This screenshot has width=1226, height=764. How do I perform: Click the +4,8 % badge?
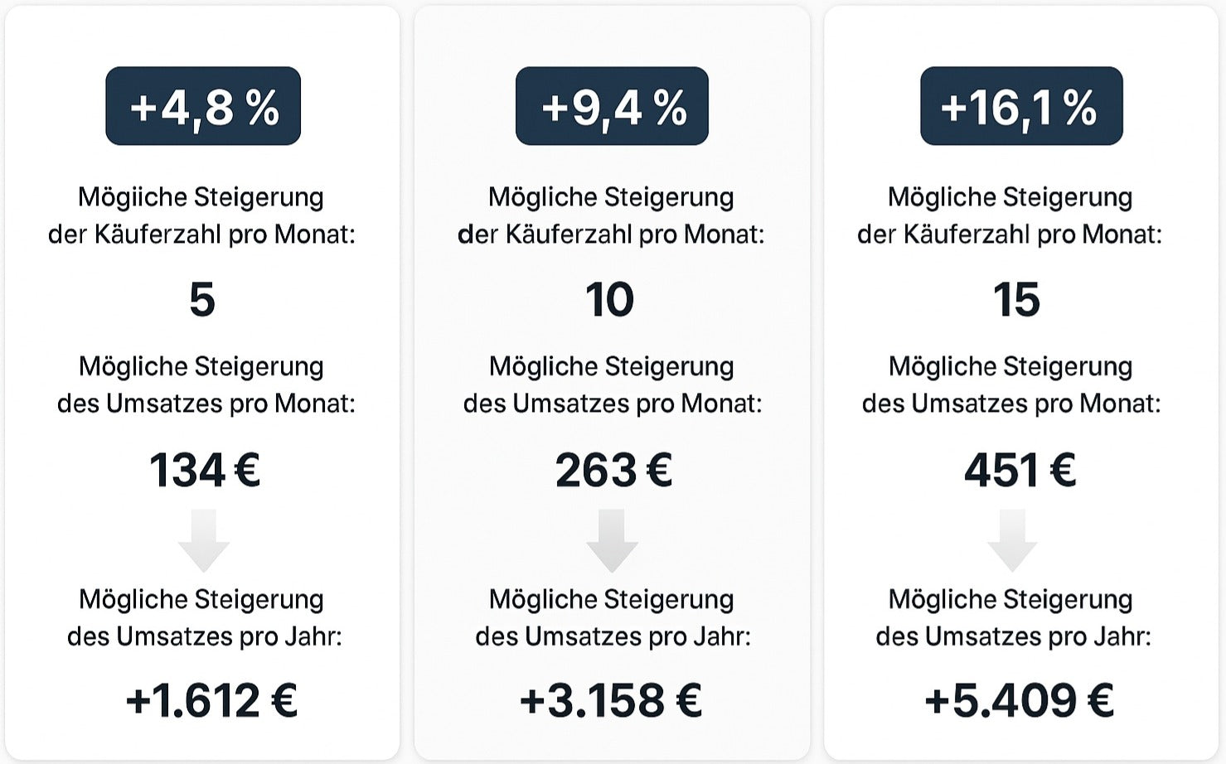pos(203,106)
